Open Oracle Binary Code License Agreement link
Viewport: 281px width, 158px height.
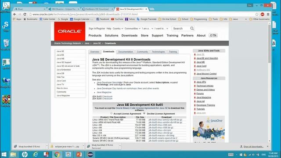click(141, 108)
